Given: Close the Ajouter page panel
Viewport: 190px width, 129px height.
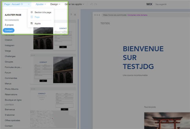Looking at the screenshot, I should 75,15.
